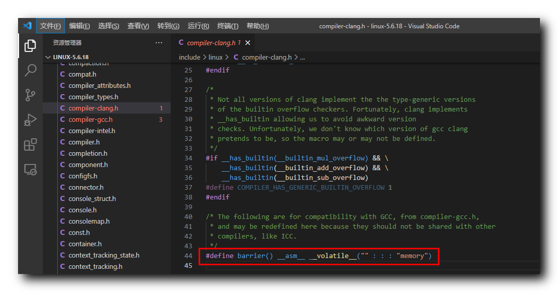Click the C file icon beside compiler-gcc.h
Image resolution: width=558 pixels, height=292 pixels.
click(62, 120)
